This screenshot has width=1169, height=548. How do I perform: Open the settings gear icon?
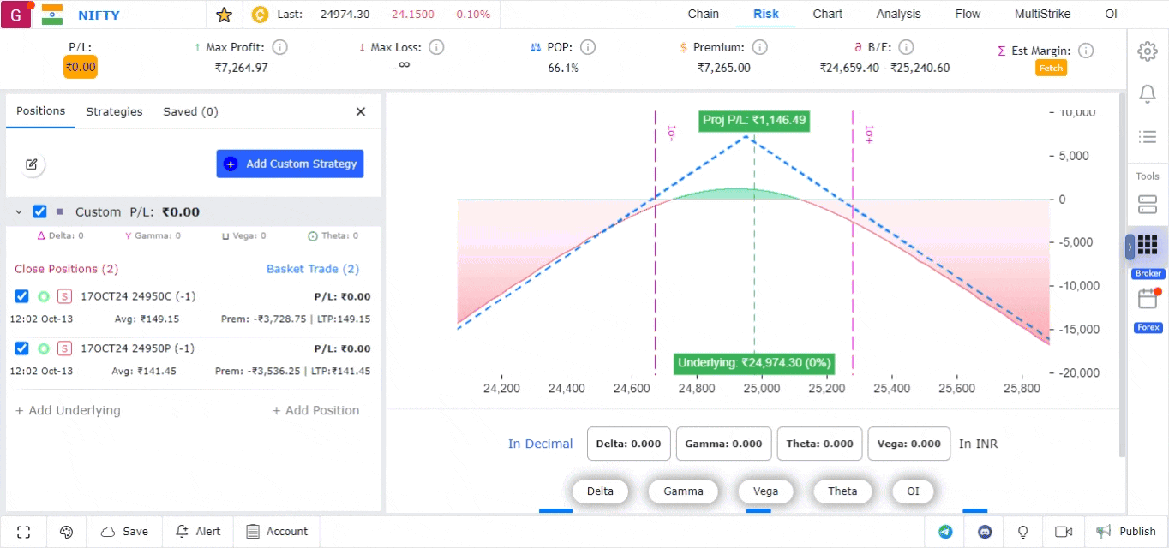(x=1148, y=51)
